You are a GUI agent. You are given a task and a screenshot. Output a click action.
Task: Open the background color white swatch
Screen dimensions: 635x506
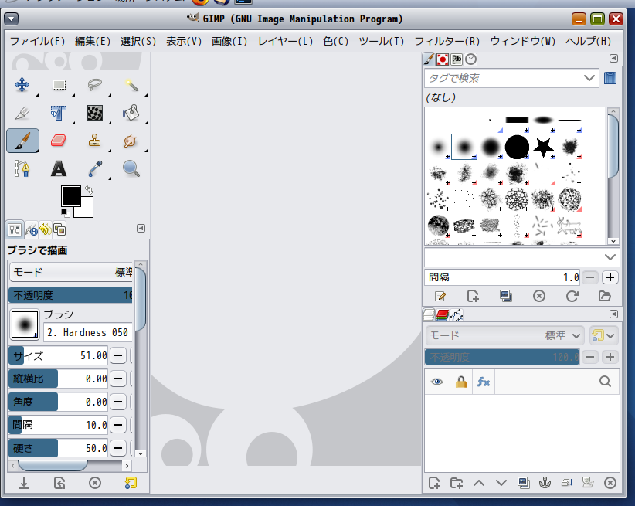(87, 210)
